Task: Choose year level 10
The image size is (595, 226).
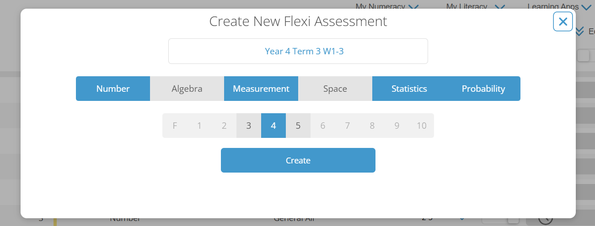Action: coord(422,126)
